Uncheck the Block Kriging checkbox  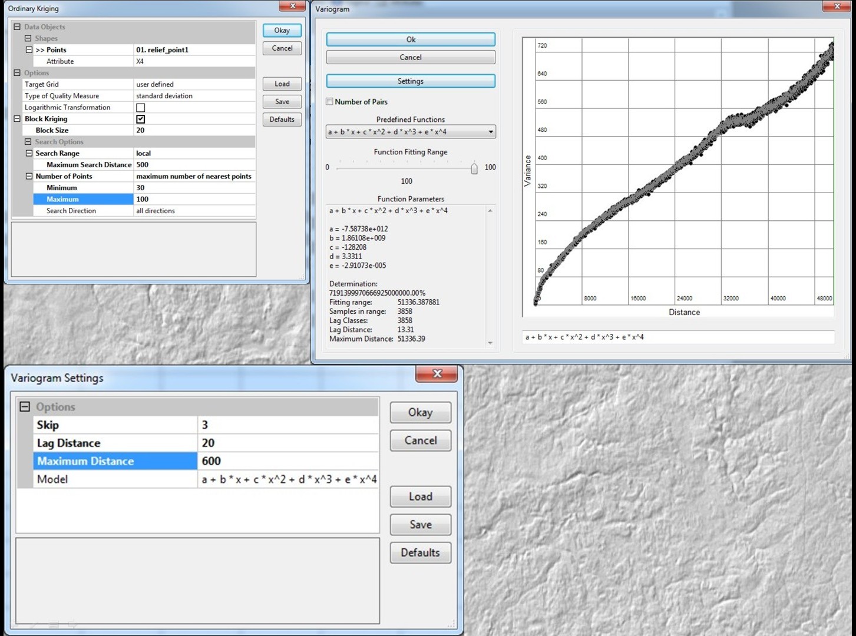click(x=140, y=119)
